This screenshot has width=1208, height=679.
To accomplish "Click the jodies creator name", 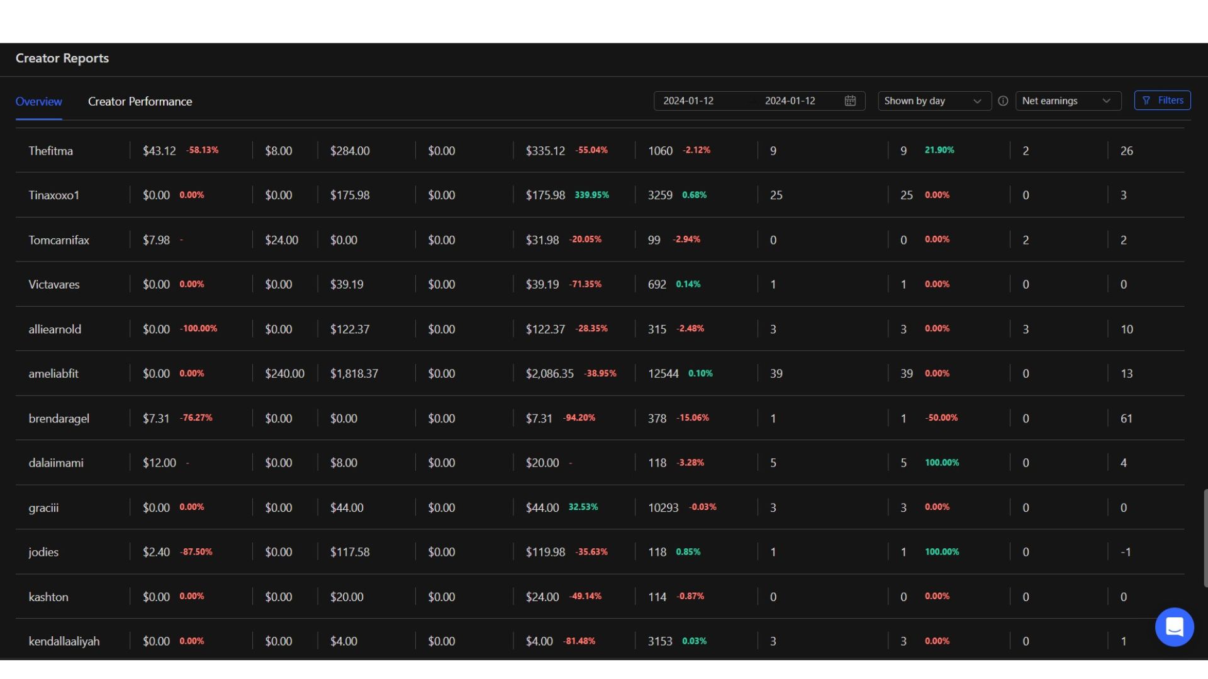I will [43, 552].
